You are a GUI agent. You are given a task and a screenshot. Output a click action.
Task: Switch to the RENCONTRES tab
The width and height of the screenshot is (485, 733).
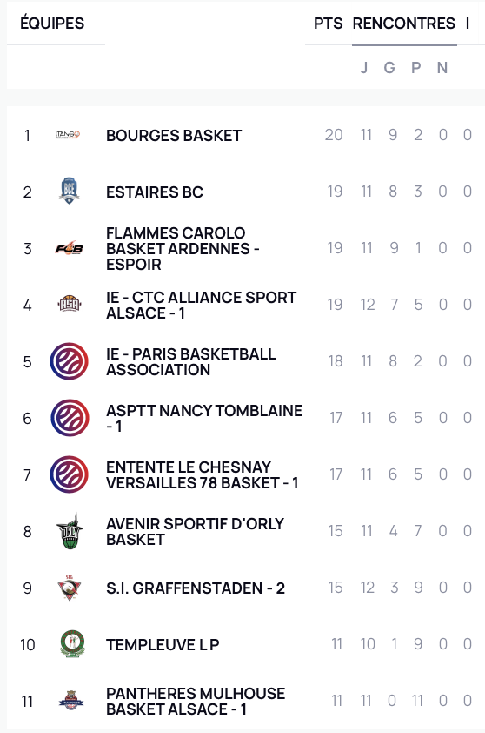[404, 24]
